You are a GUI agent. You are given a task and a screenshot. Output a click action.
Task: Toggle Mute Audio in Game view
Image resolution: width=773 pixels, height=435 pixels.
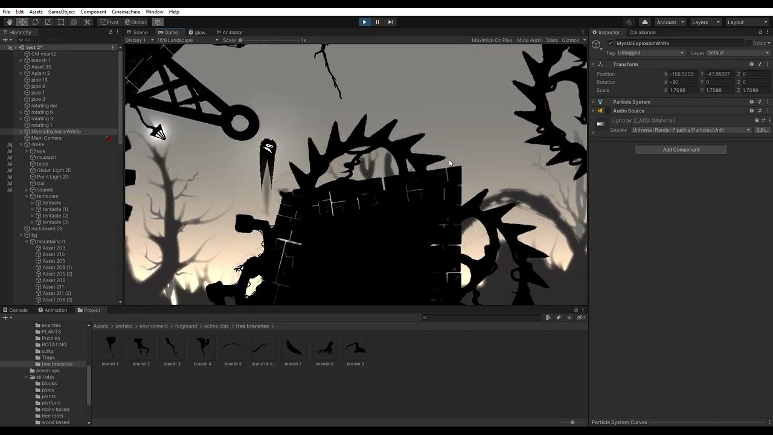(530, 40)
